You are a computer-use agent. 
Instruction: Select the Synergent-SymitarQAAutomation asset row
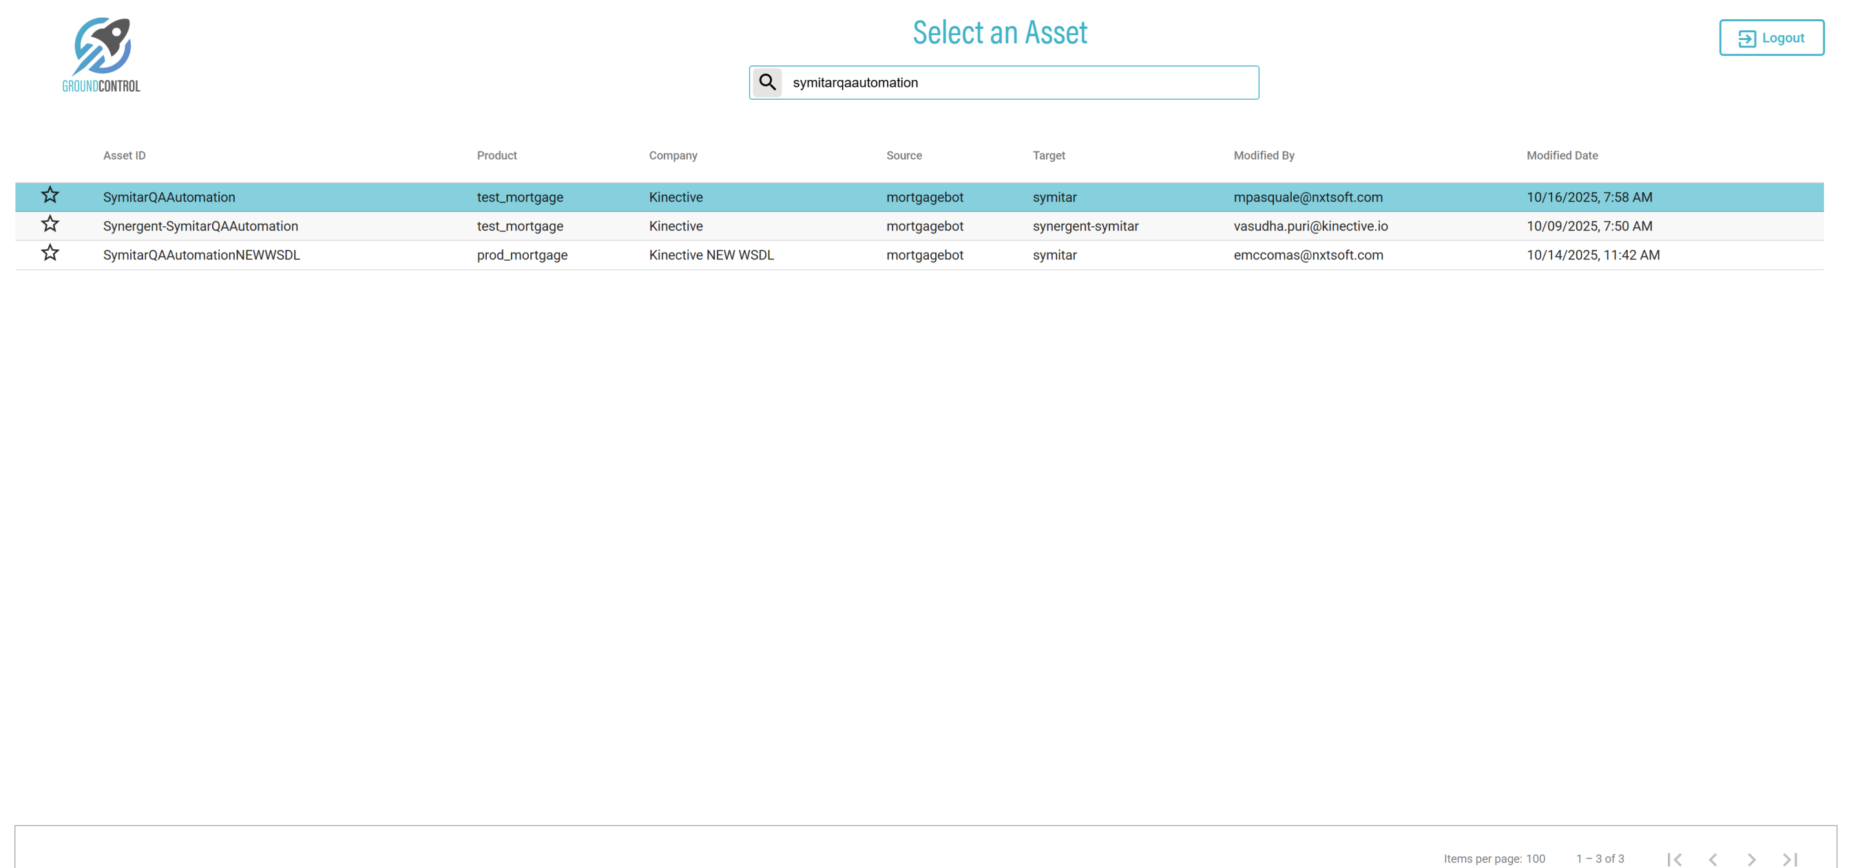click(200, 226)
